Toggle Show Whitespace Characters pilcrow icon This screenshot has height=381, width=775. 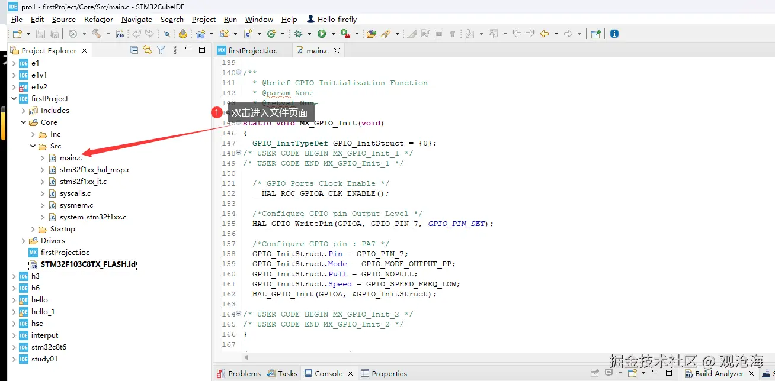[453, 34]
